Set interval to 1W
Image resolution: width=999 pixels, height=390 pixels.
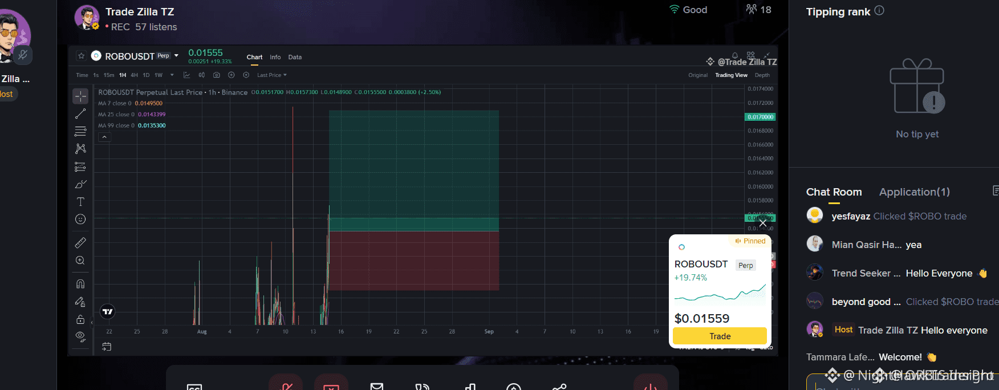point(159,75)
